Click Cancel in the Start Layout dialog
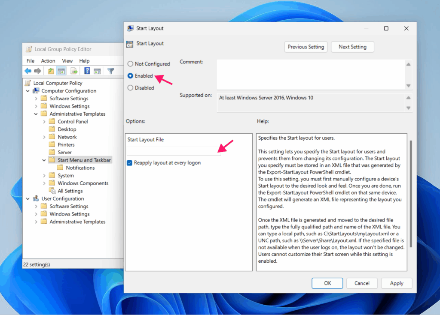Viewport: 440px width, 315px height. (362, 283)
